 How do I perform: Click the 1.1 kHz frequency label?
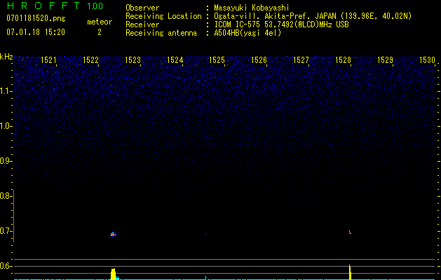[6, 91]
